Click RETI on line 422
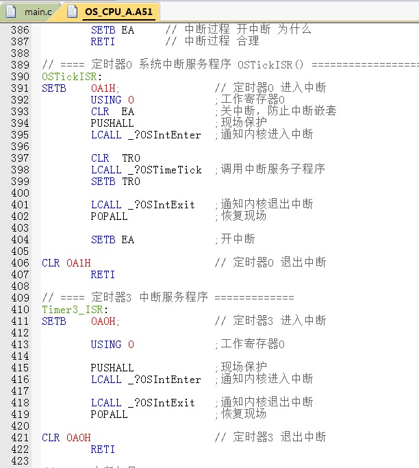 tap(103, 449)
